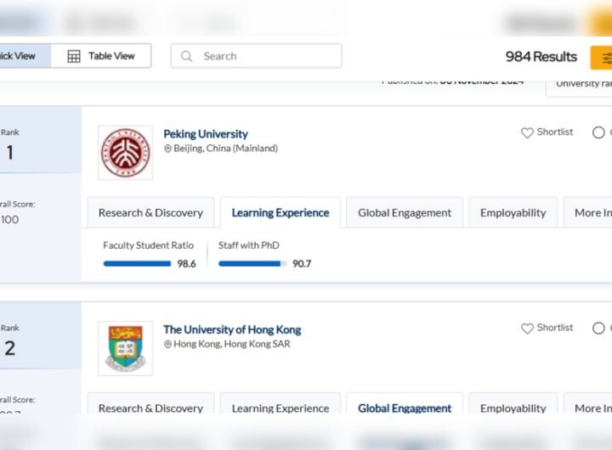Click Beijing, China (Mainland) location text
The width and height of the screenshot is (612, 450).
(225, 149)
